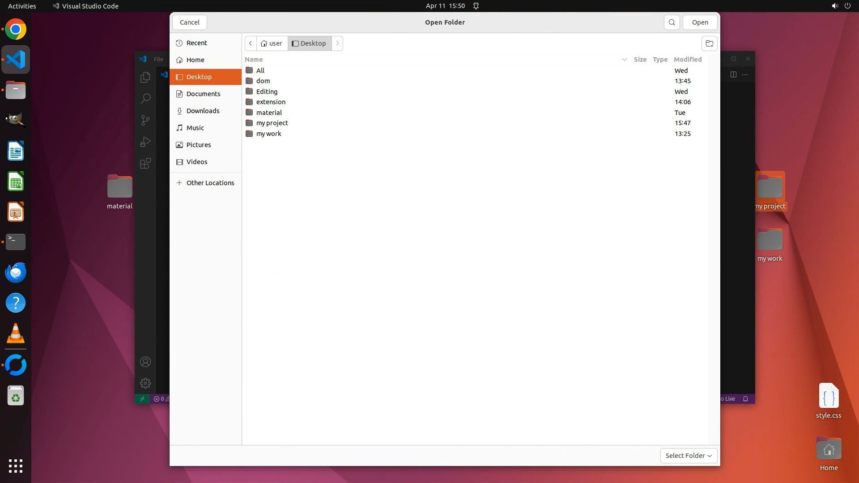Image resolution: width=859 pixels, height=483 pixels.
Task: Click the search icon in dialog header
Action: click(x=672, y=22)
